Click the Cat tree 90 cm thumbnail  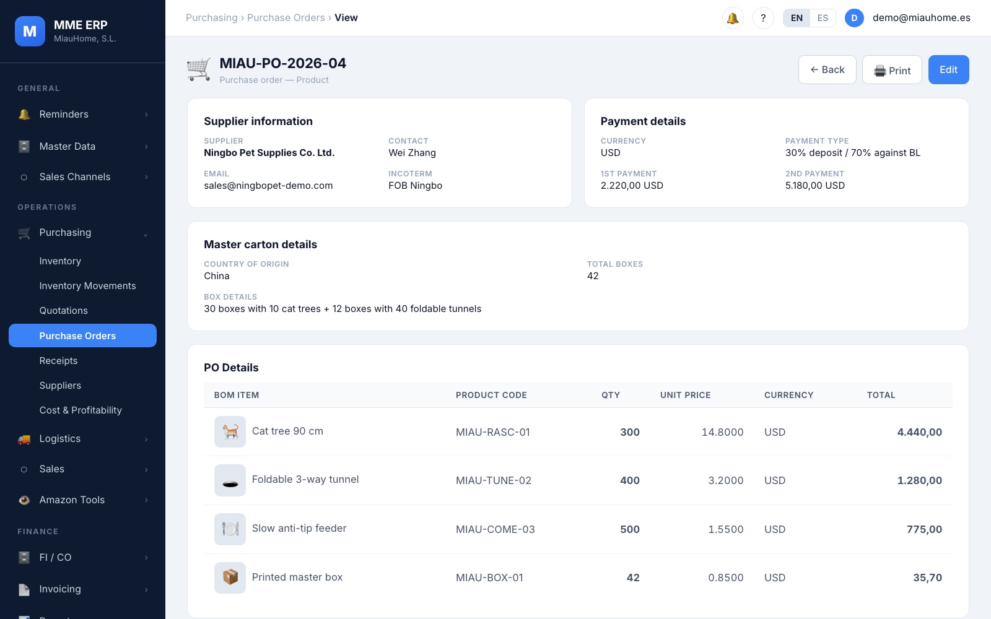230,431
